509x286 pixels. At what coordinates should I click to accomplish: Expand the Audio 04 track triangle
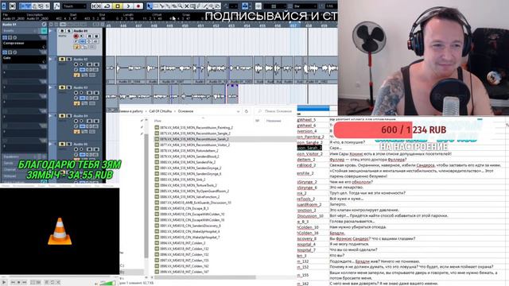(x=51, y=116)
